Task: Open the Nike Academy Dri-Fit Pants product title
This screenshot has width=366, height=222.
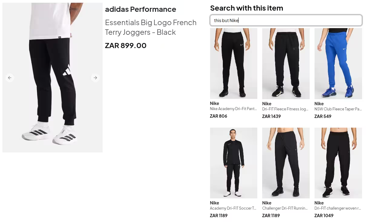Action: coord(233,109)
